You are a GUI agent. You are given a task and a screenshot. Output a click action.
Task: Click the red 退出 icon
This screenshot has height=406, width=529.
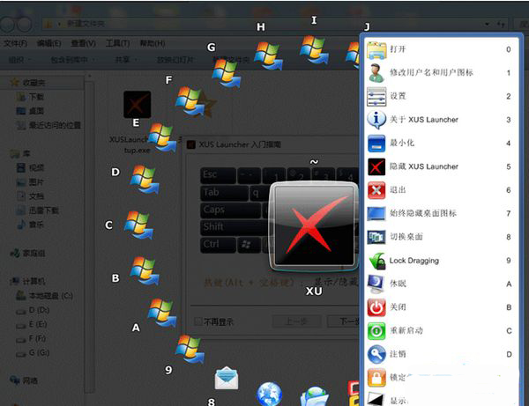coord(376,190)
